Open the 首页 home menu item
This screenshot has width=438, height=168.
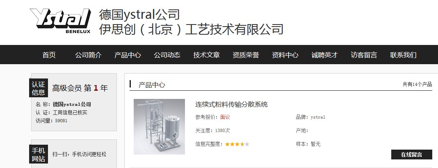click(49, 55)
